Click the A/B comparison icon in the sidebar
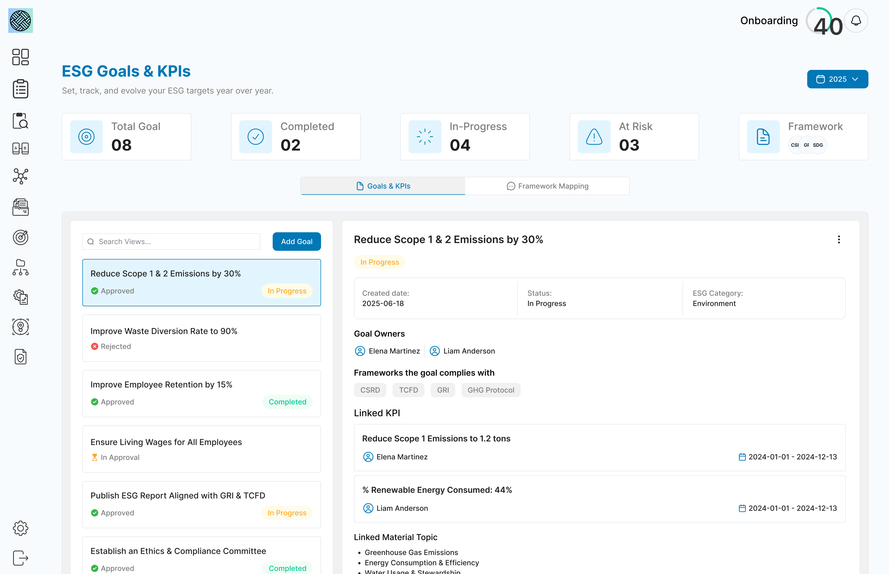 pyautogui.click(x=21, y=148)
